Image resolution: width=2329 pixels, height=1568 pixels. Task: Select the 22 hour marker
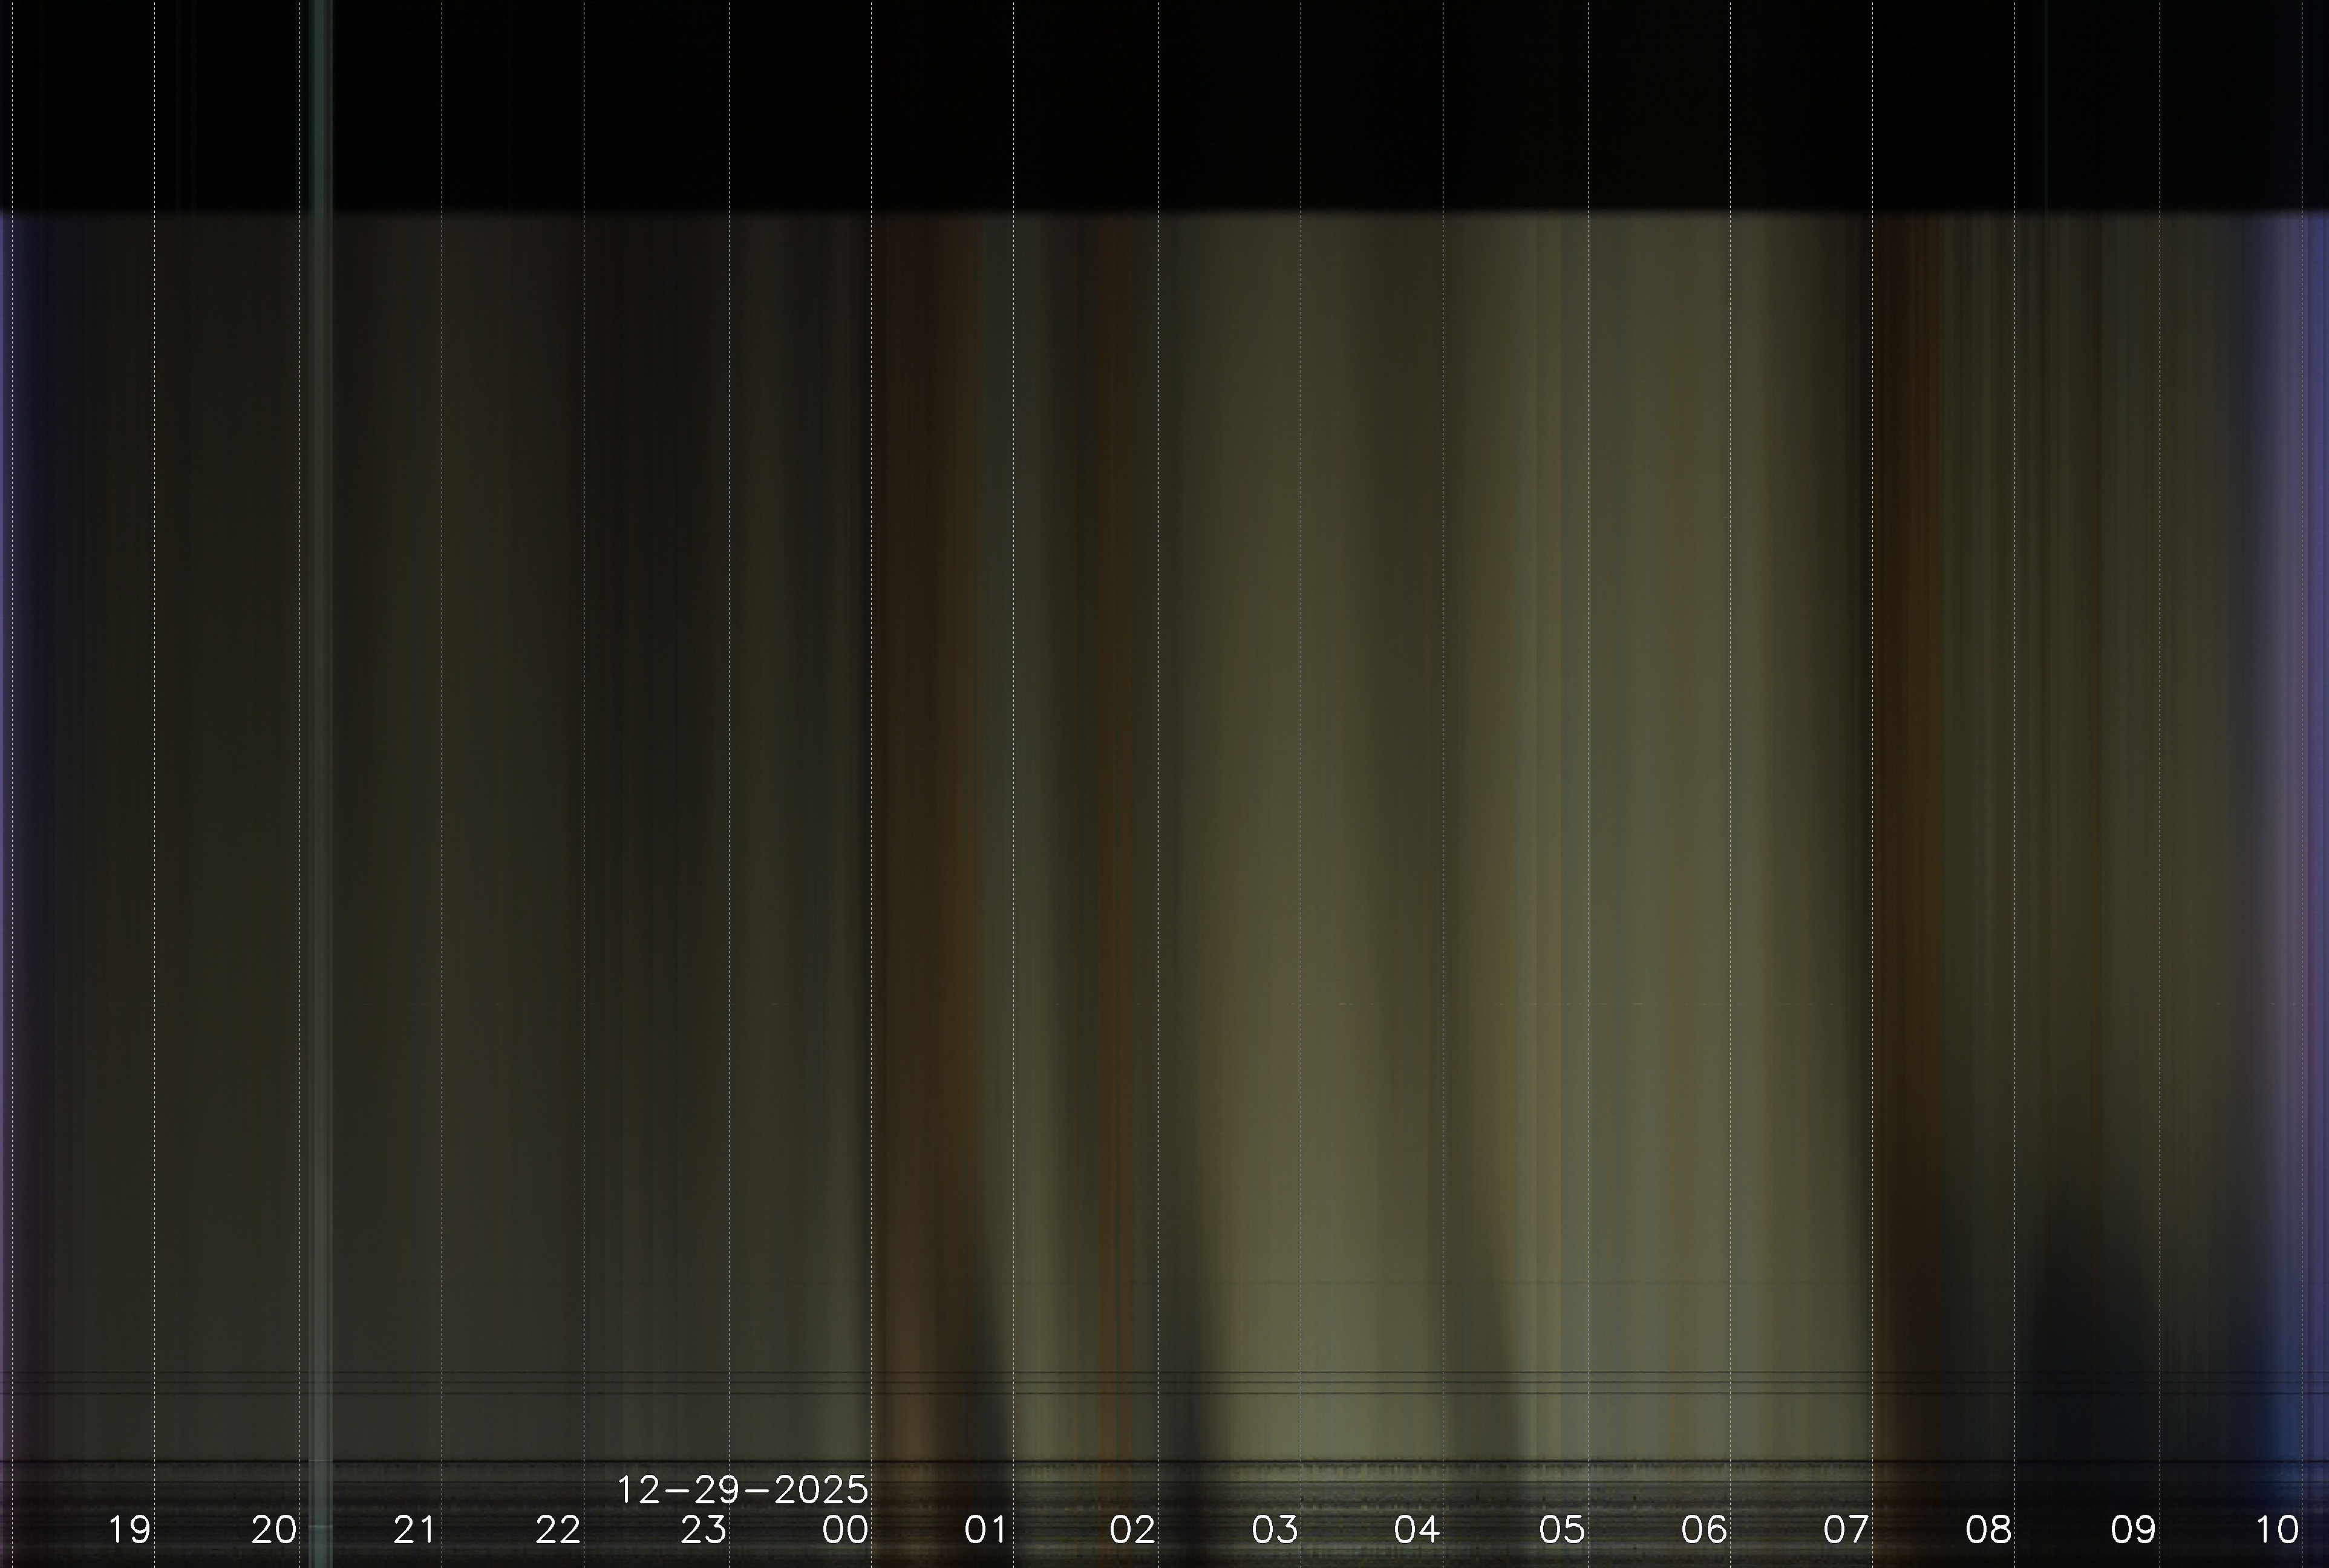coord(558,1529)
